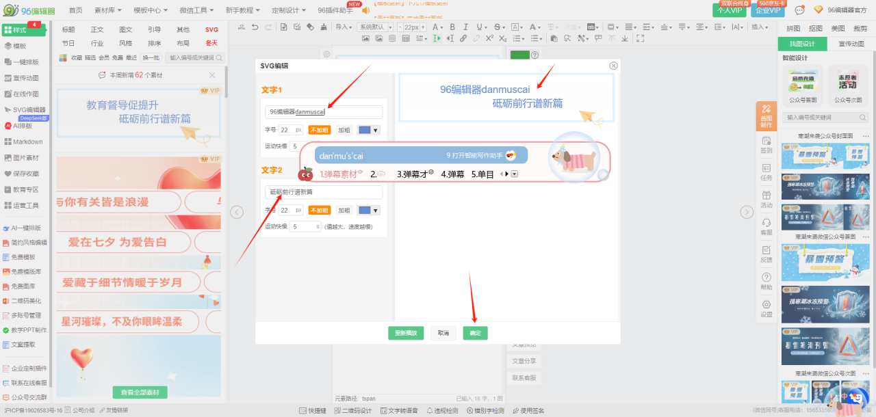The width and height of the screenshot is (876, 417).
Task: Select 加粗 option under 文字1
Action: tap(344, 130)
